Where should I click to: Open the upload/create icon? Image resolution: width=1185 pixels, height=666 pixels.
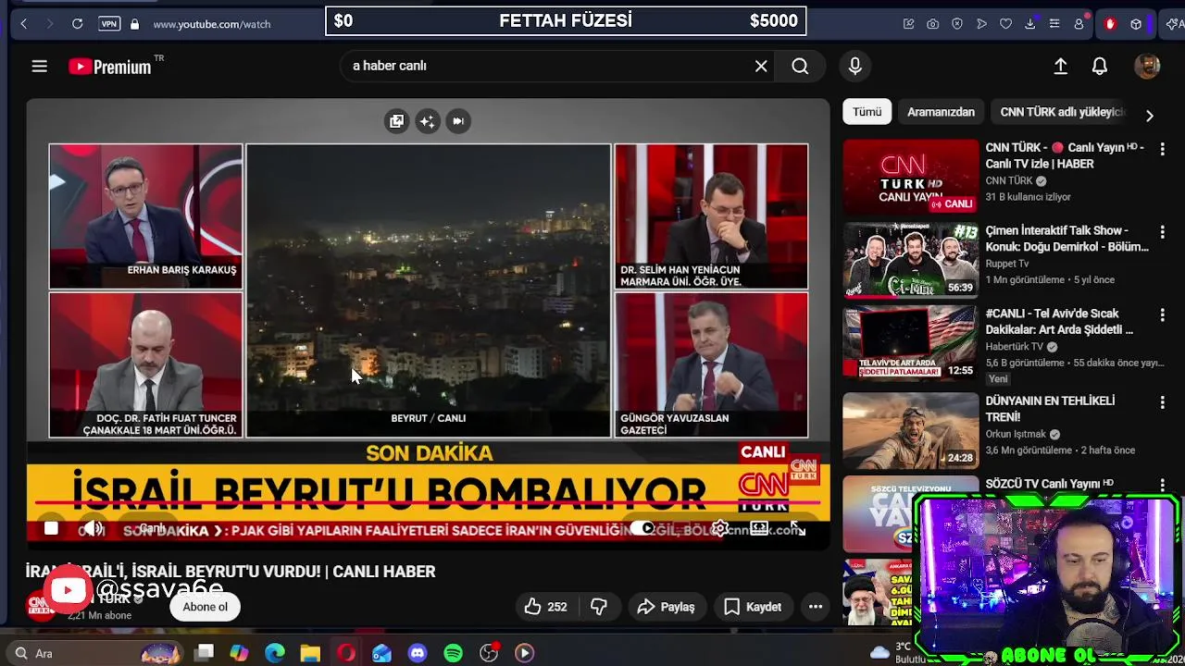[x=1061, y=66]
